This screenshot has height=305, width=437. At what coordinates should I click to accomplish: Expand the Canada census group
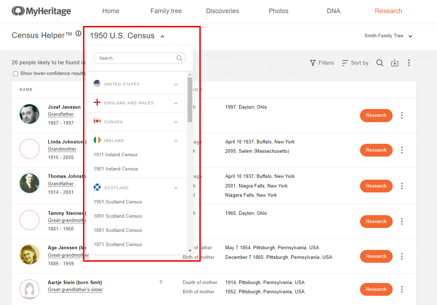click(x=176, y=122)
